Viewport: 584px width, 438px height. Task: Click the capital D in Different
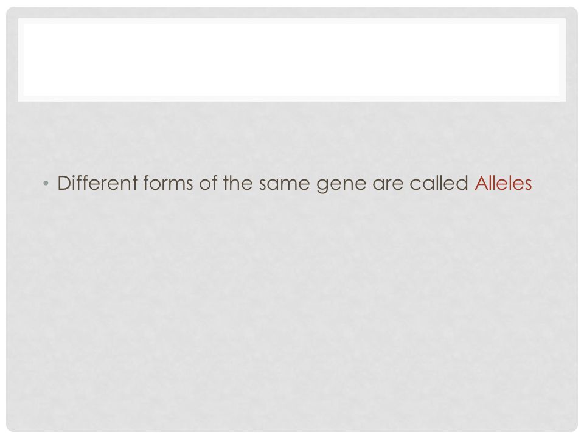click(x=64, y=183)
